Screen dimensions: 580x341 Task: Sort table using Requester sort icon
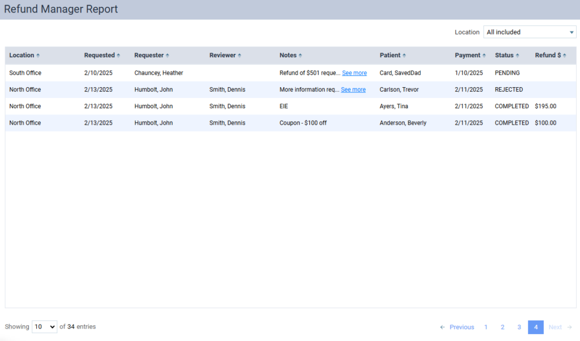click(168, 56)
